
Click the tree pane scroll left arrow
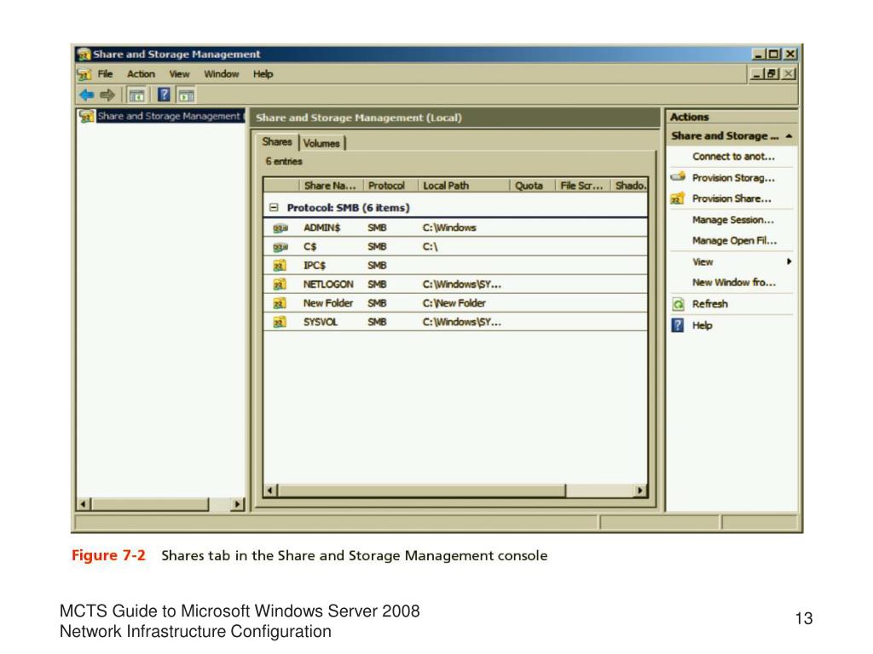84,504
